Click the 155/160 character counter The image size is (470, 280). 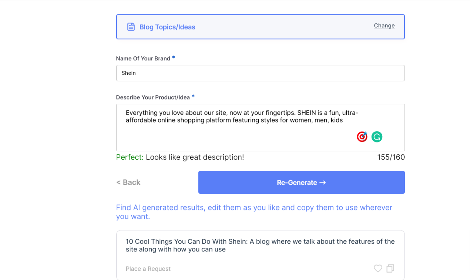coord(391,157)
